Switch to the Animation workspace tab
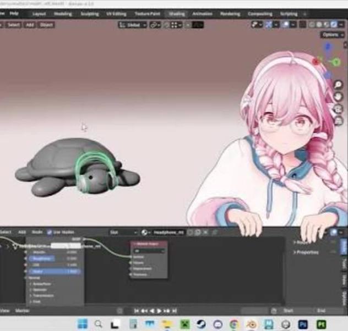Screen dimensions: 348x331 pyautogui.click(x=202, y=14)
